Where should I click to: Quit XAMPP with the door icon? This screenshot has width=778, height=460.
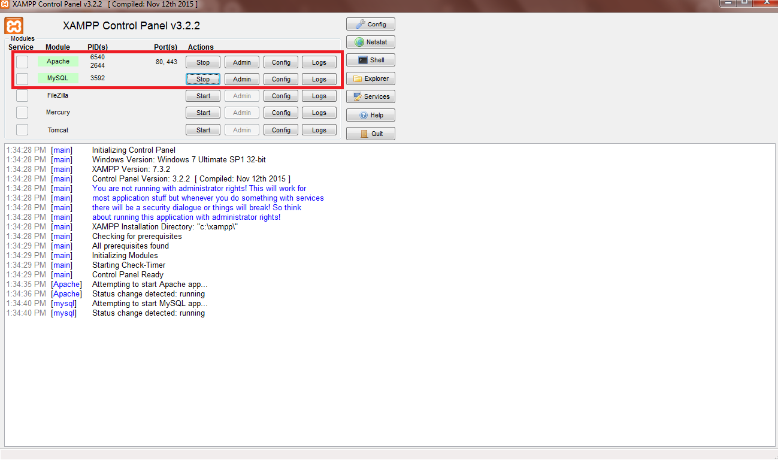click(x=371, y=134)
